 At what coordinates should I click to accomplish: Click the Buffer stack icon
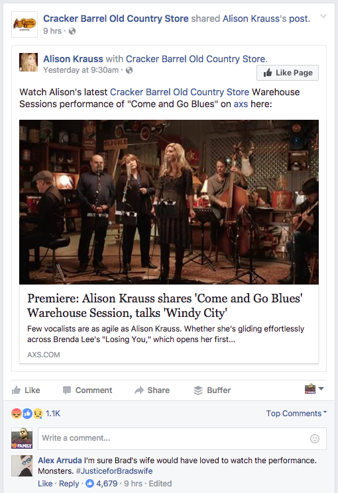[x=198, y=390]
